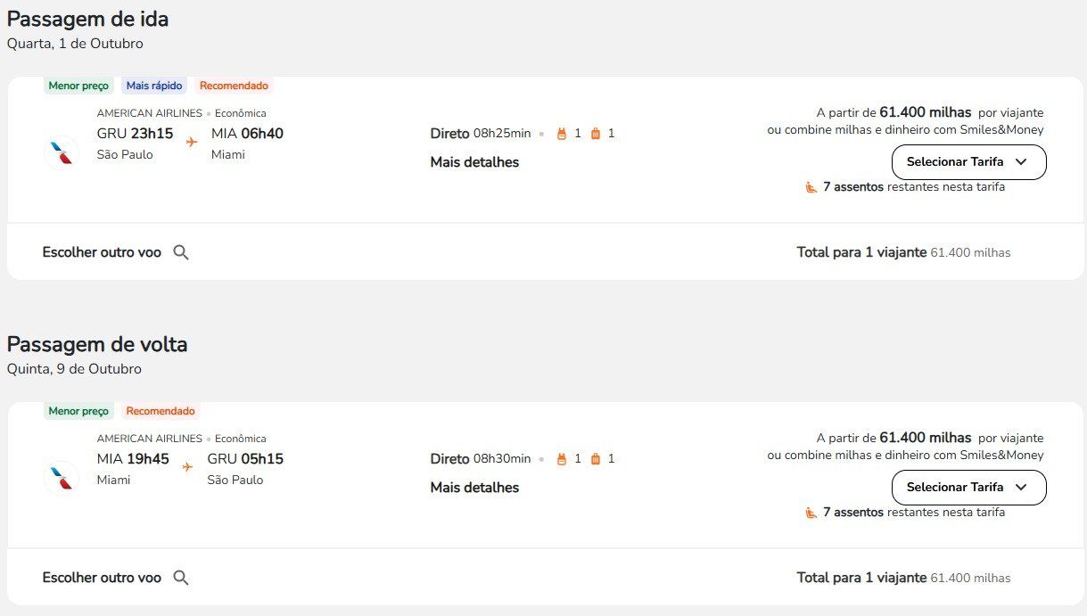Click the search magnifier icon in outbound card

click(x=181, y=252)
